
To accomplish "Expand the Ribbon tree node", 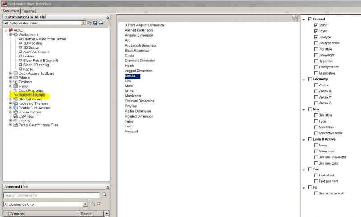I will [x=10, y=77].
